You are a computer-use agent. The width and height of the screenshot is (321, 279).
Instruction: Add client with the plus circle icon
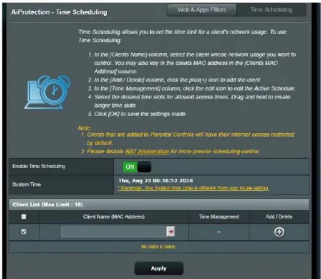(279, 232)
